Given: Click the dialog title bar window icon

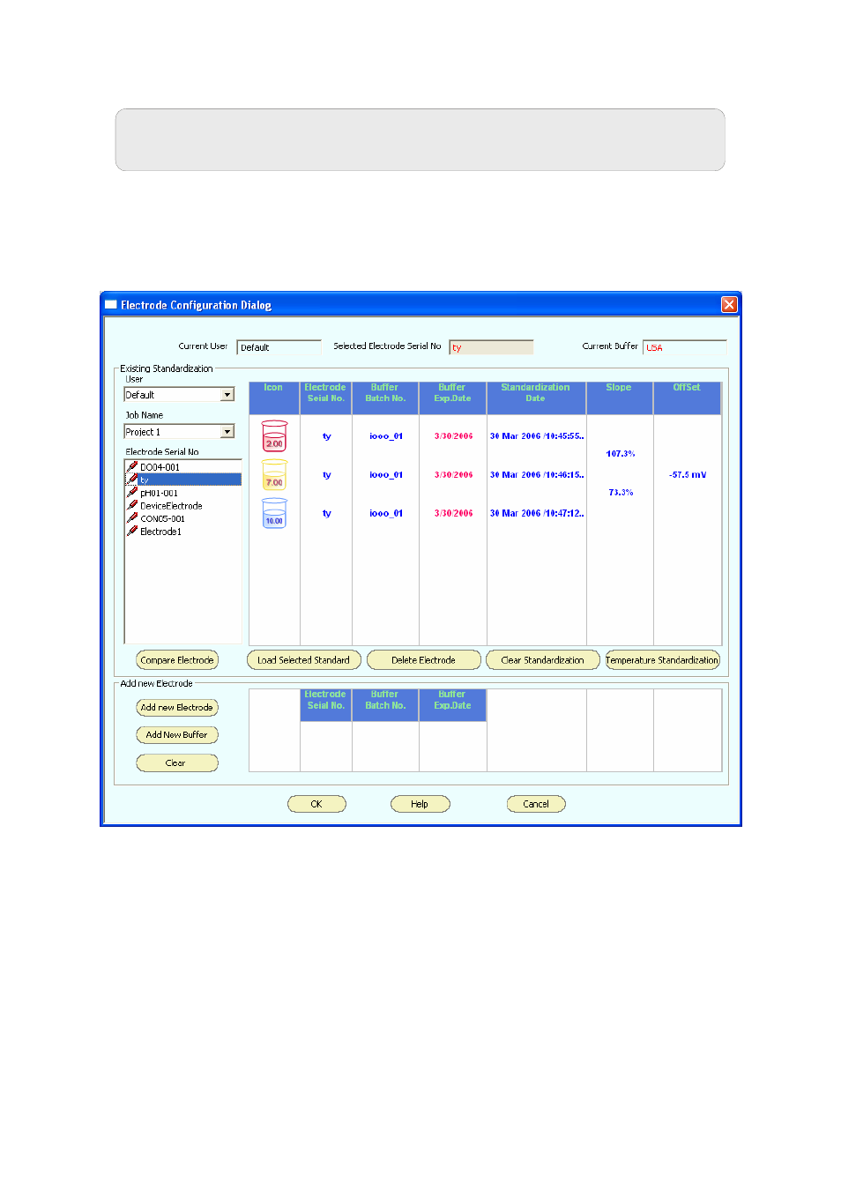Looking at the screenshot, I should [x=111, y=305].
